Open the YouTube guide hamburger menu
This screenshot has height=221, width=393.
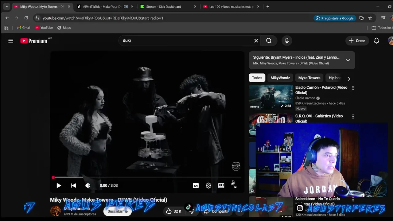click(x=11, y=41)
